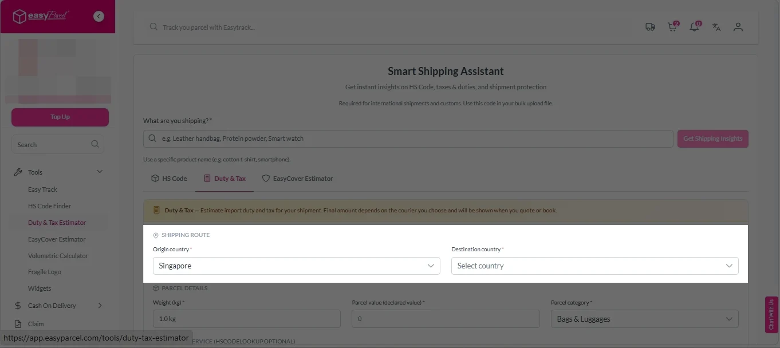The width and height of the screenshot is (780, 348).
Task: Click the Top Up button
Action: (60, 117)
